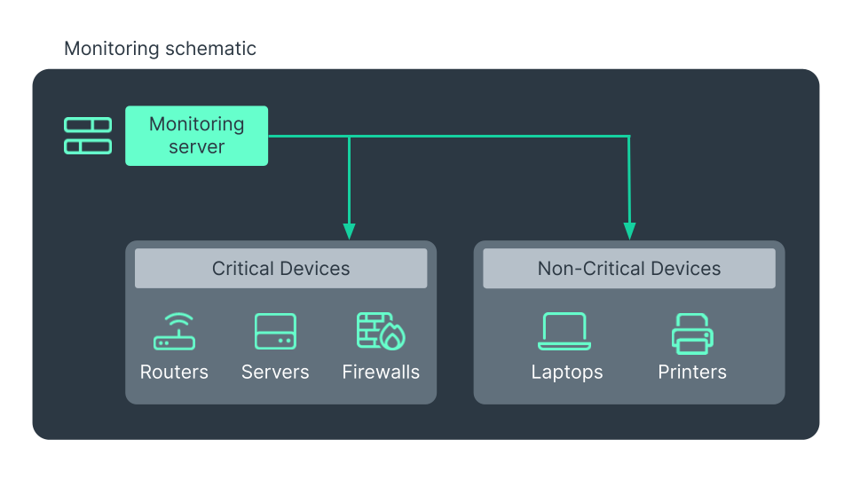Viewport: 852px width, 479px height.
Task: Click the Laptops icon
Action: pyautogui.click(x=564, y=332)
